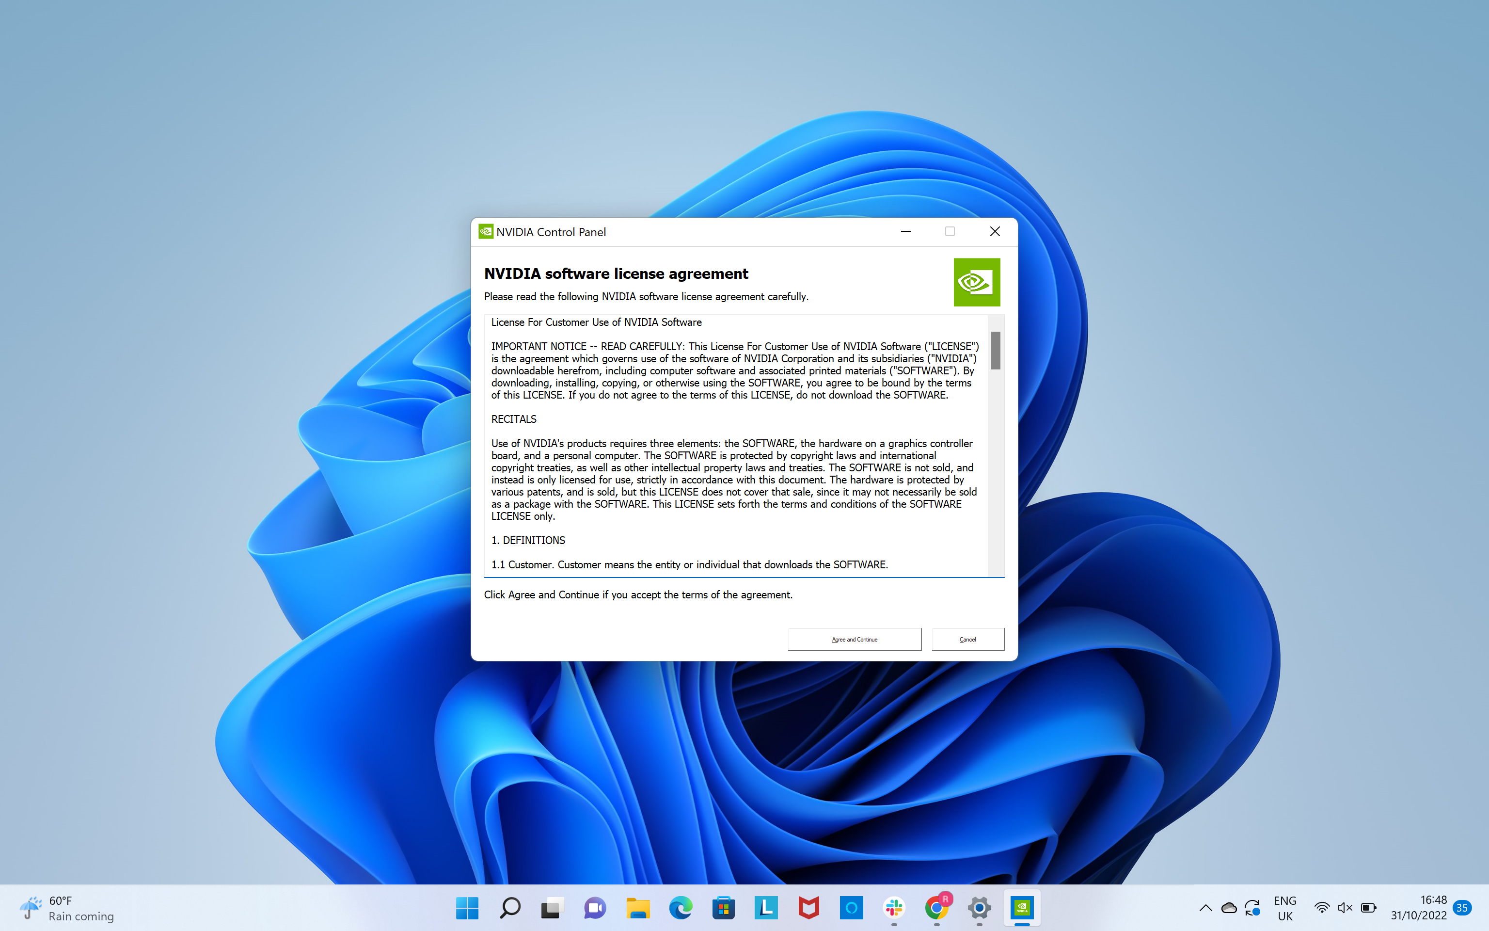
Task: Open ENG UK language switcher
Action: (1285, 908)
